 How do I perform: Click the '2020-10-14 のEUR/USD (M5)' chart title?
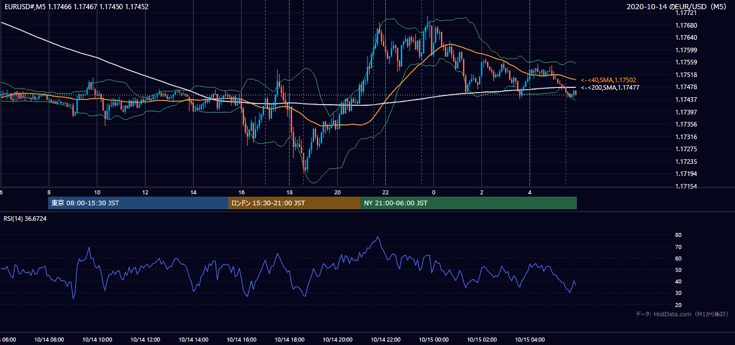[677, 7]
